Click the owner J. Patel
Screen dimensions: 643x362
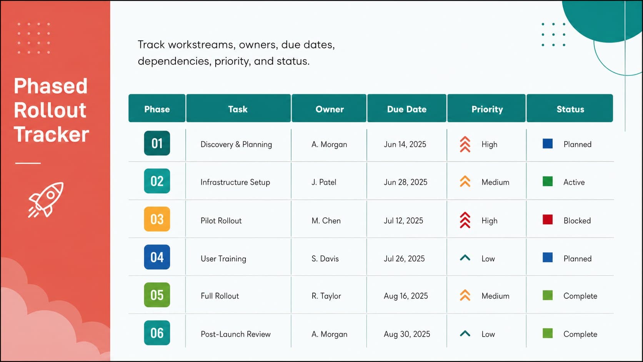pos(324,182)
